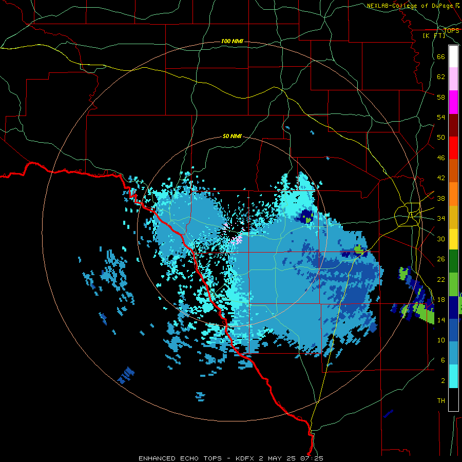The width and height of the screenshot is (462, 462).
Task: Click the legend value "26"
Action: pos(441,259)
